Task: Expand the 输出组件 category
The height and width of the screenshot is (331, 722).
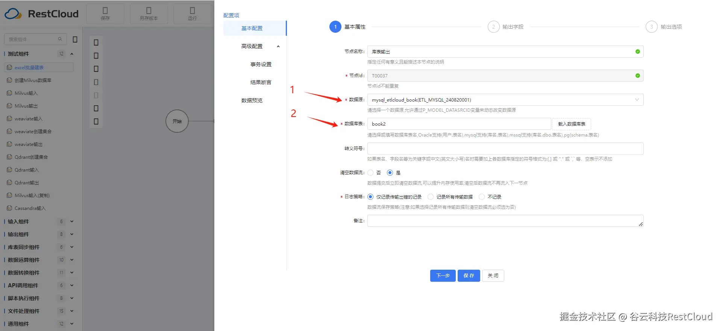Action: (x=72, y=234)
